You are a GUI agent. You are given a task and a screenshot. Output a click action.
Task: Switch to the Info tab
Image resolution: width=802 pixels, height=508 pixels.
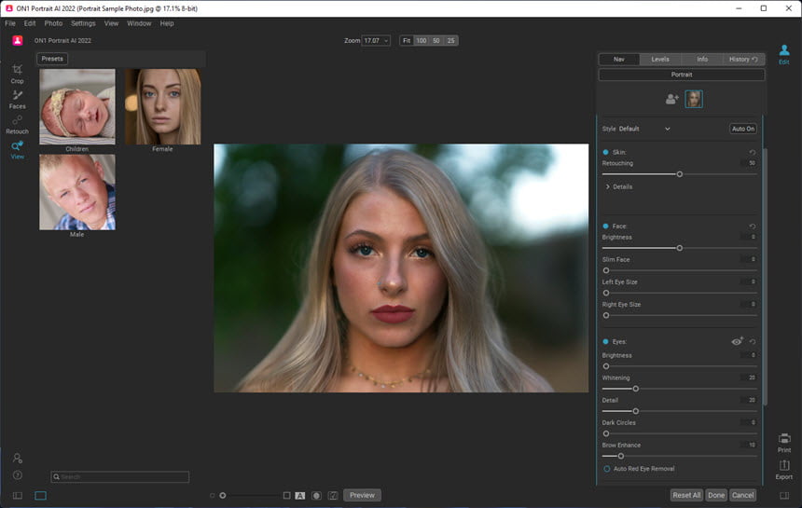pos(702,60)
